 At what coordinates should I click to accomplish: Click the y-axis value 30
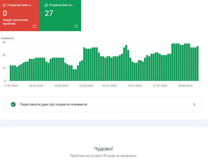point(4,42)
